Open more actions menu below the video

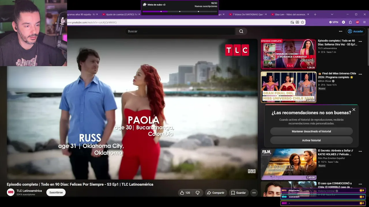(x=254, y=193)
